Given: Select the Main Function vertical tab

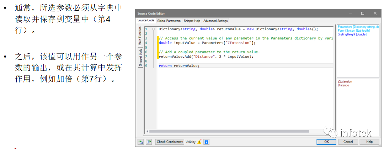Looking at the screenshot, I should [140, 36].
